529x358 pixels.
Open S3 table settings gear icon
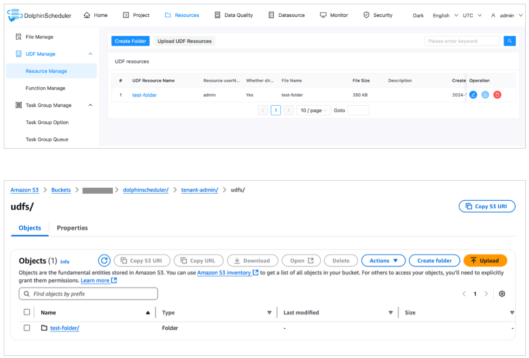pos(502,293)
